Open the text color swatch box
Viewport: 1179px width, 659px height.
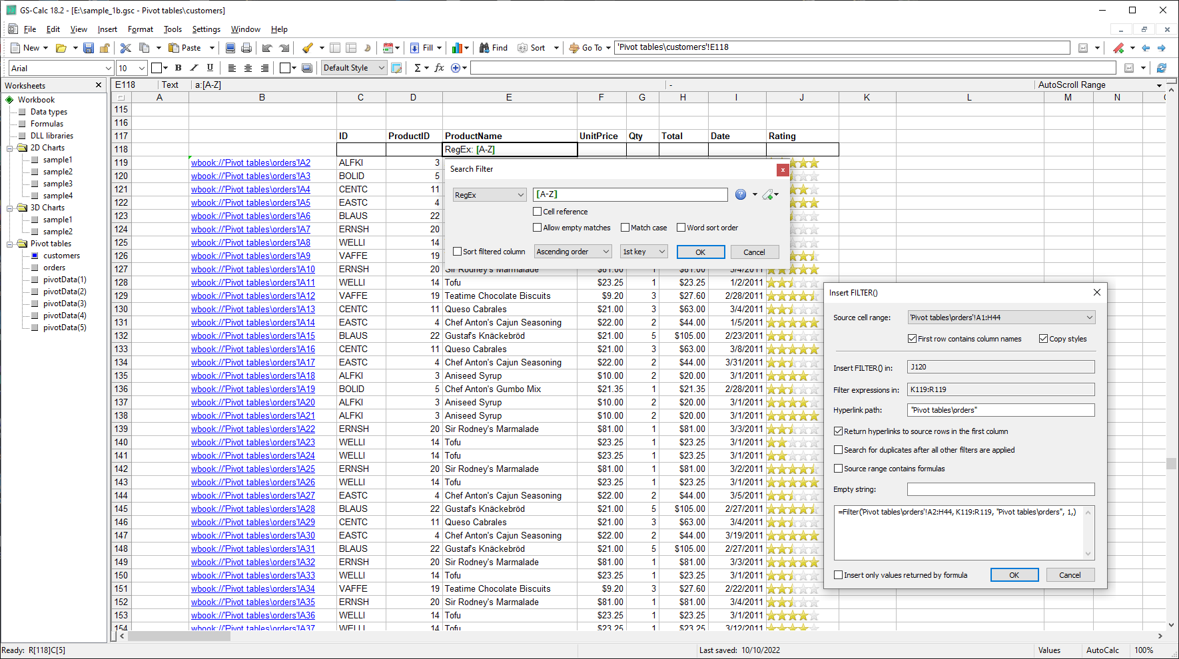click(157, 68)
